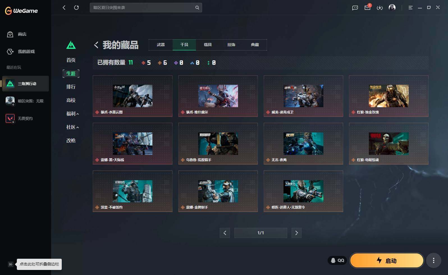
Task: Open the chat messages icon
Action: tap(355, 8)
